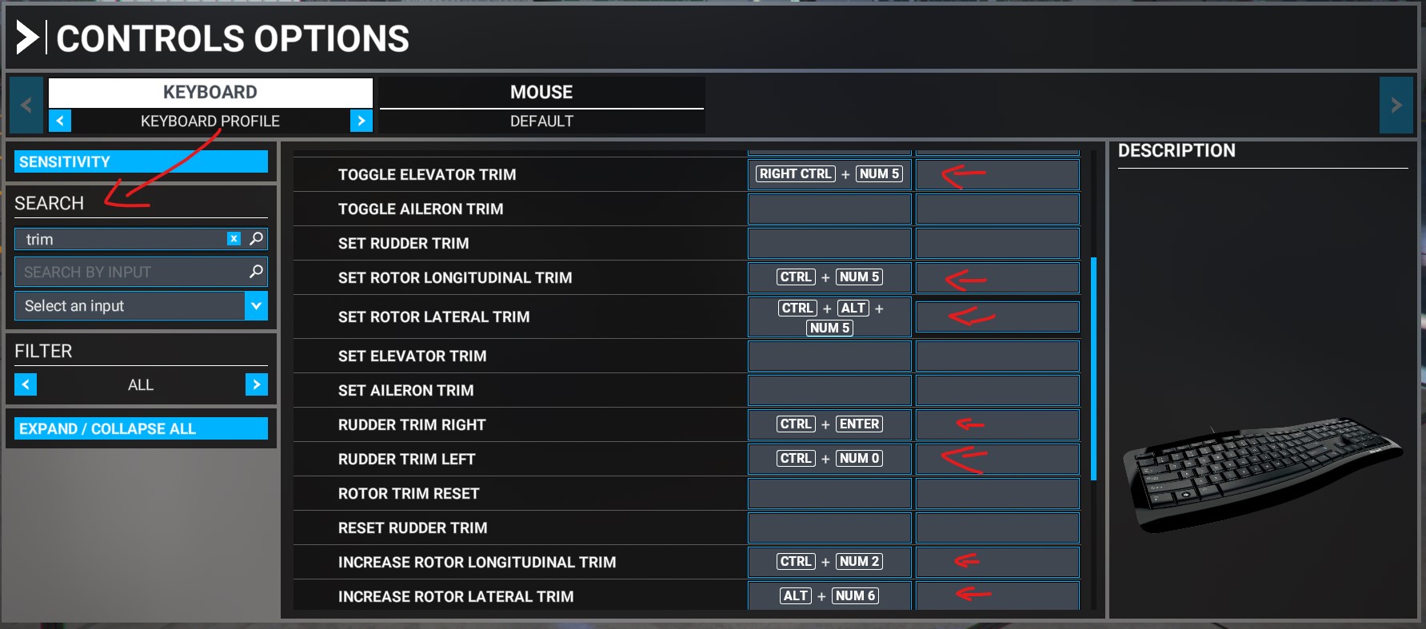
Task: Clear the trim search text with X
Action: [x=234, y=239]
